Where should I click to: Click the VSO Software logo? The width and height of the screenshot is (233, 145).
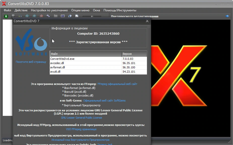[x=31, y=42]
